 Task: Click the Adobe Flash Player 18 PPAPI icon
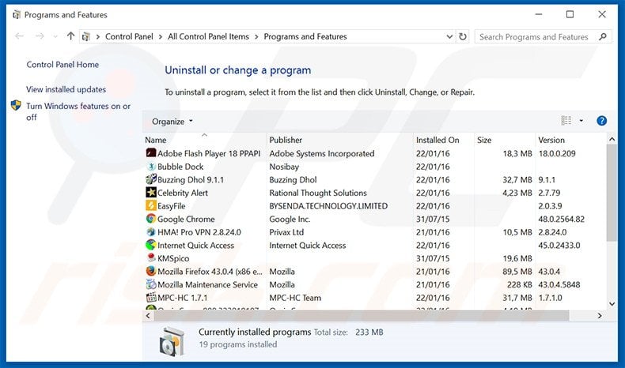click(151, 153)
